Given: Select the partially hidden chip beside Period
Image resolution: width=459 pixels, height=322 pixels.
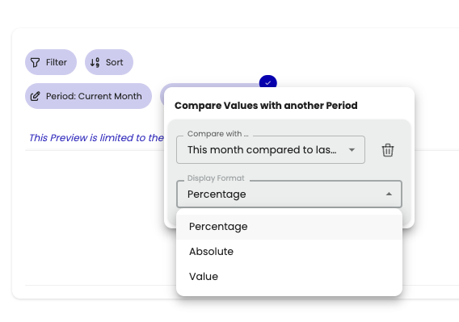Looking at the screenshot, I should 209,86.
